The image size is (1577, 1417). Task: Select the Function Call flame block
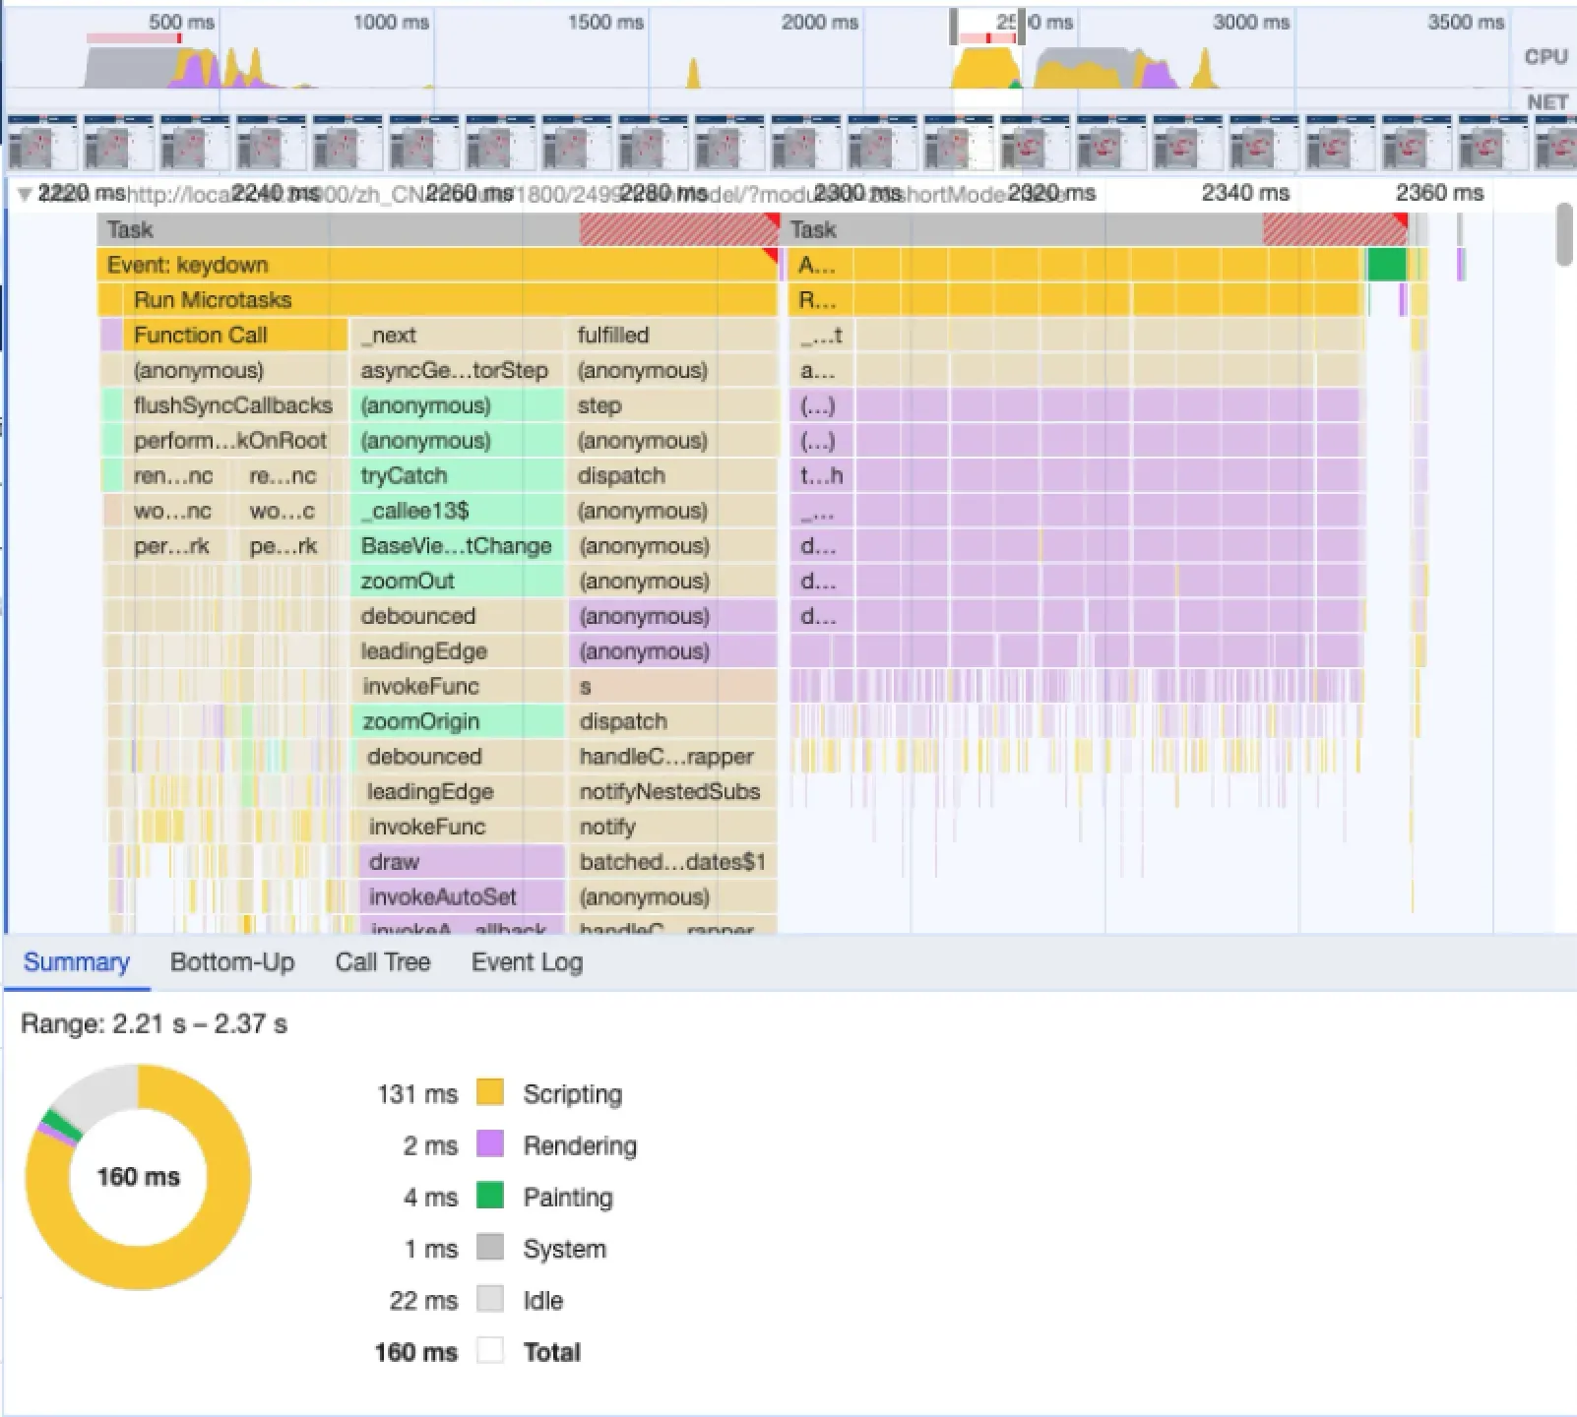(234, 336)
